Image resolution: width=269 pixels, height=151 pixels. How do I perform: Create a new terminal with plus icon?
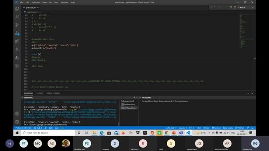[x=134, y=97]
